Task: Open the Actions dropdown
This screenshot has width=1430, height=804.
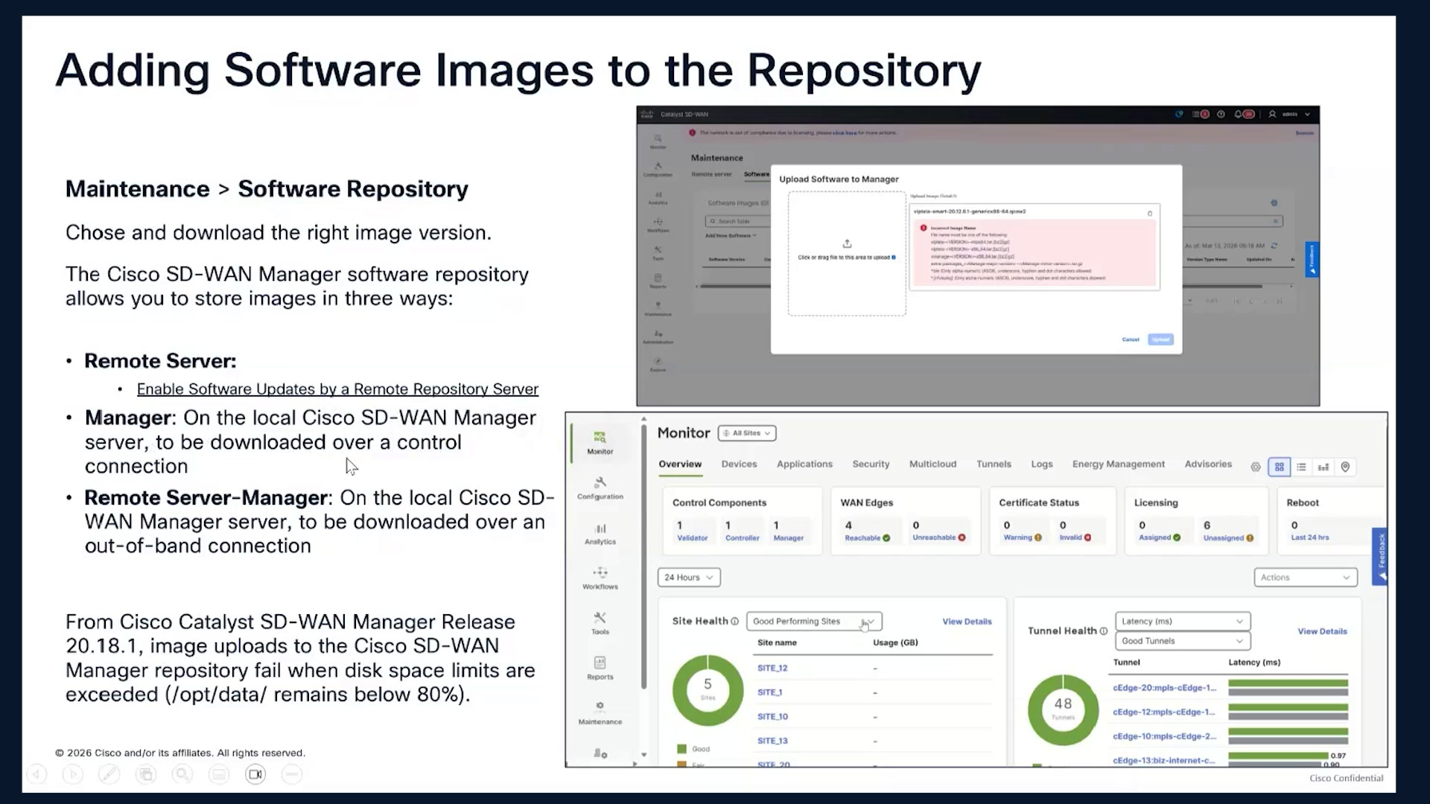Action: [1306, 577]
